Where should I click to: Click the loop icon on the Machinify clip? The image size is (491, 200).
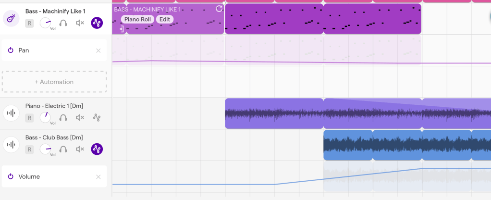click(x=219, y=9)
